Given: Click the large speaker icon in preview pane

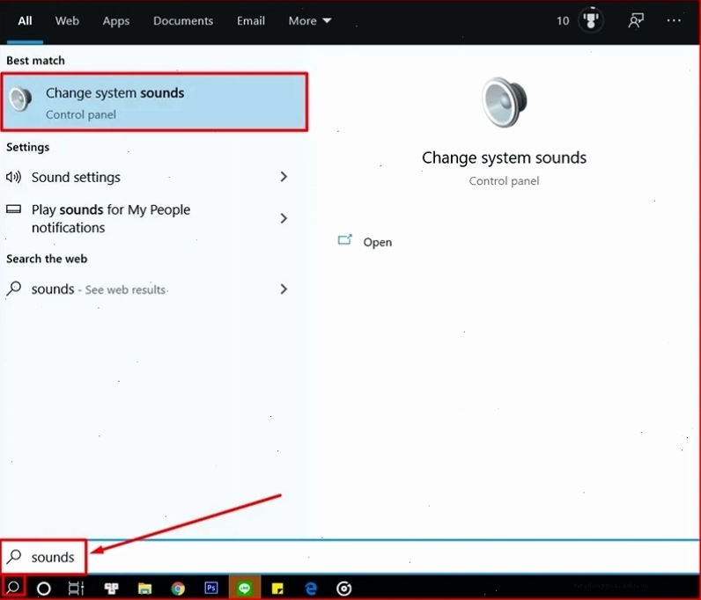Looking at the screenshot, I should (505, 102).
